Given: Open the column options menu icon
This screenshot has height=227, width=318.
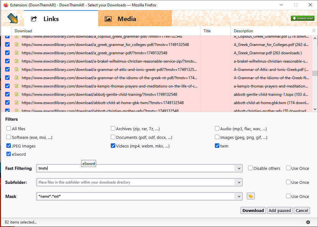Looking at the screenshot, I should click(x=314, y=31).
